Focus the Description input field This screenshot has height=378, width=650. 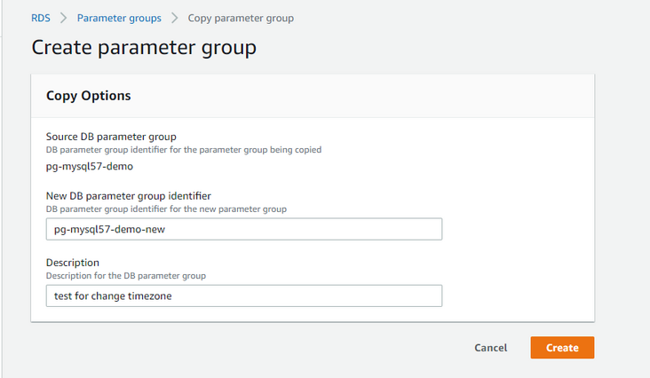click(244, 295)
